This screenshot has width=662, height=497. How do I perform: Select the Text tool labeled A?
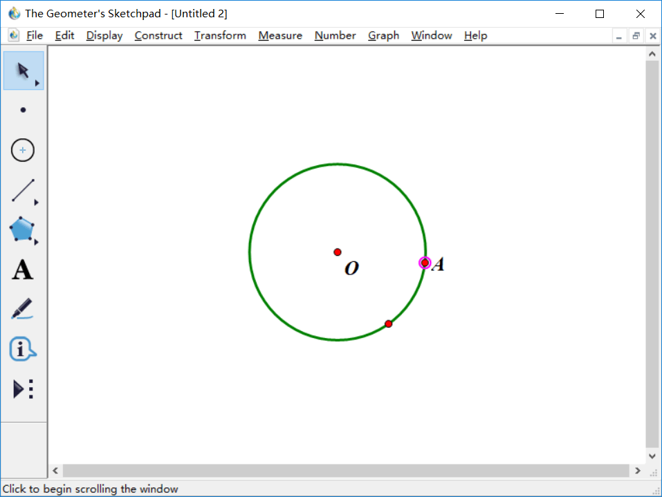(x=22, y=270)
